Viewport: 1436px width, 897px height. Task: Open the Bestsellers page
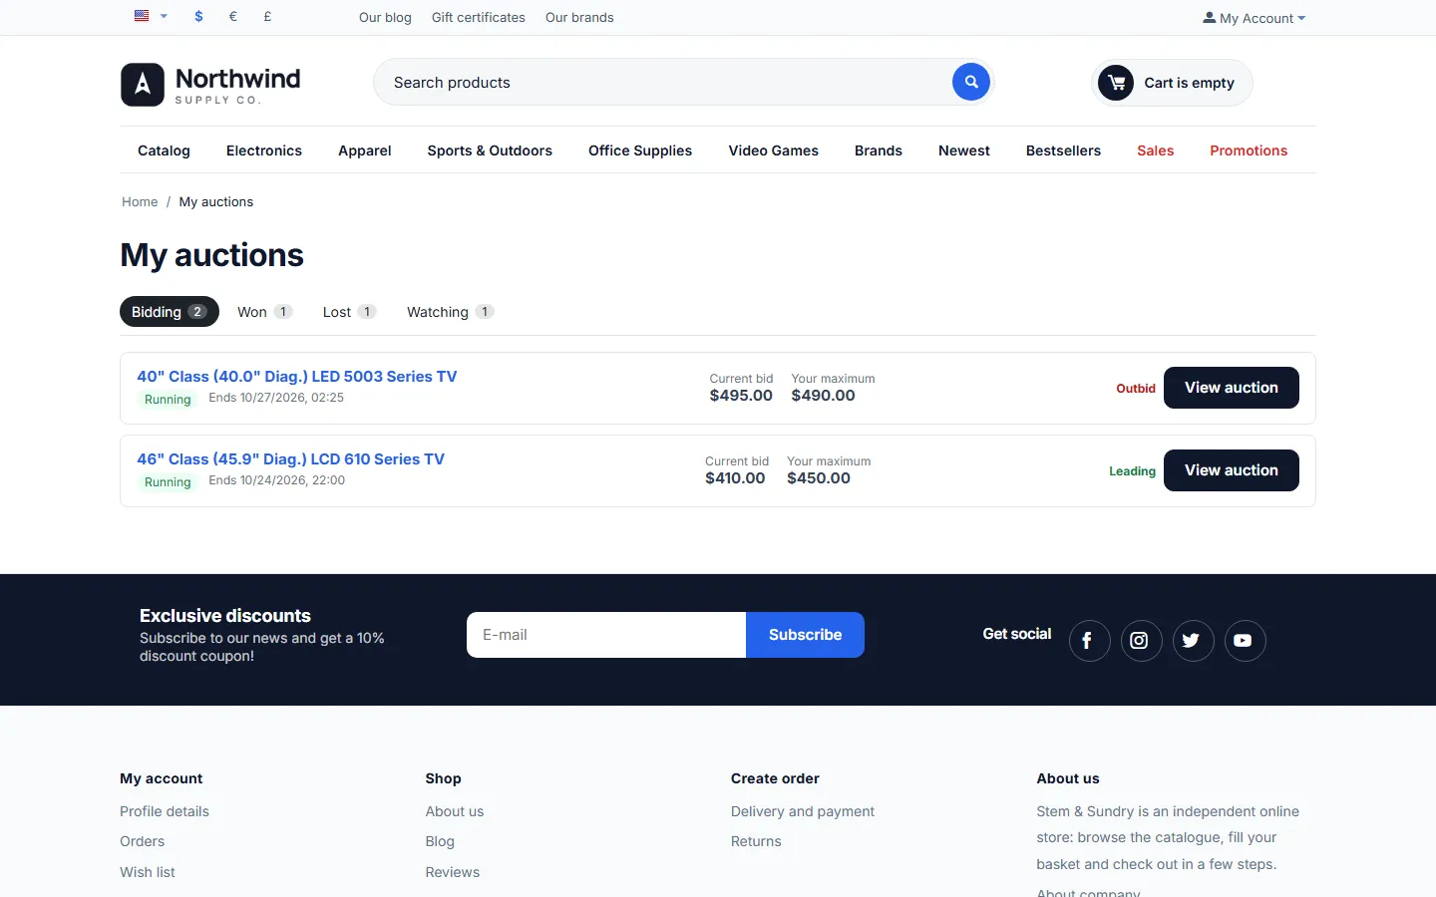tap(1063, 150)
